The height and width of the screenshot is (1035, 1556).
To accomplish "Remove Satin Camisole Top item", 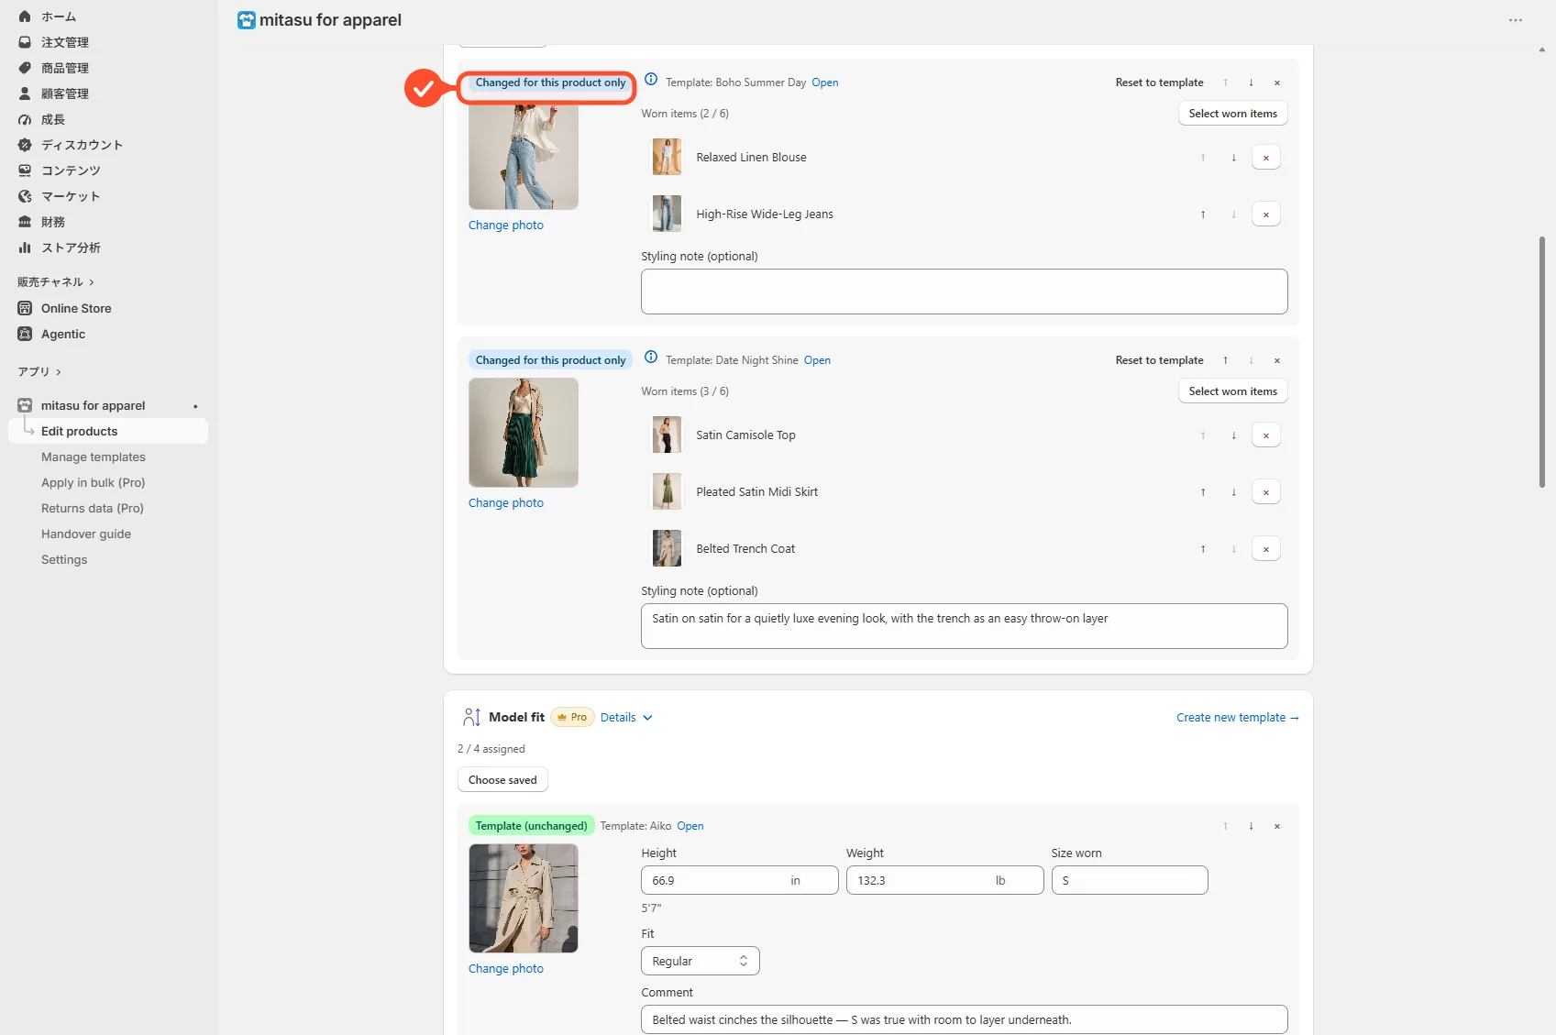I will tap(1266, 435).
